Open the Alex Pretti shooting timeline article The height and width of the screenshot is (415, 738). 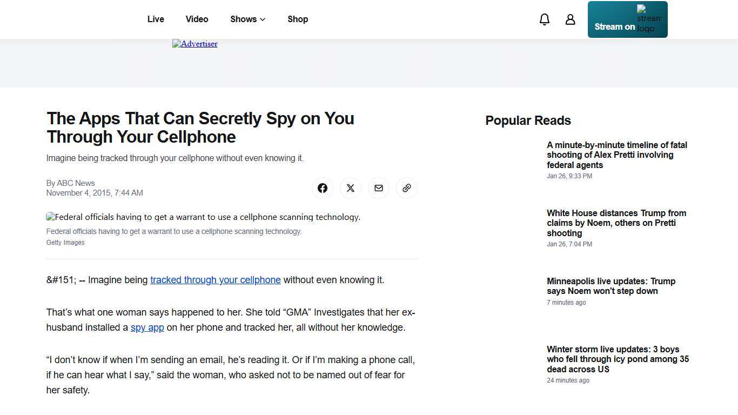(x=616, y=155)
